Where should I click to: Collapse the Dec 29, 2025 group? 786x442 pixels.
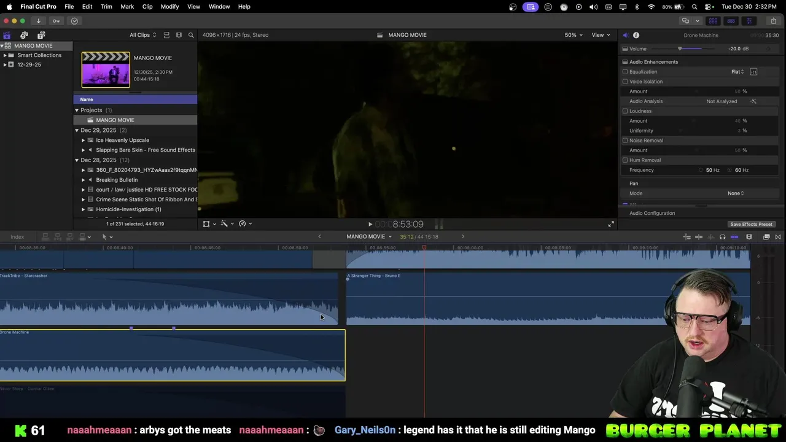[x=77, y=130]
